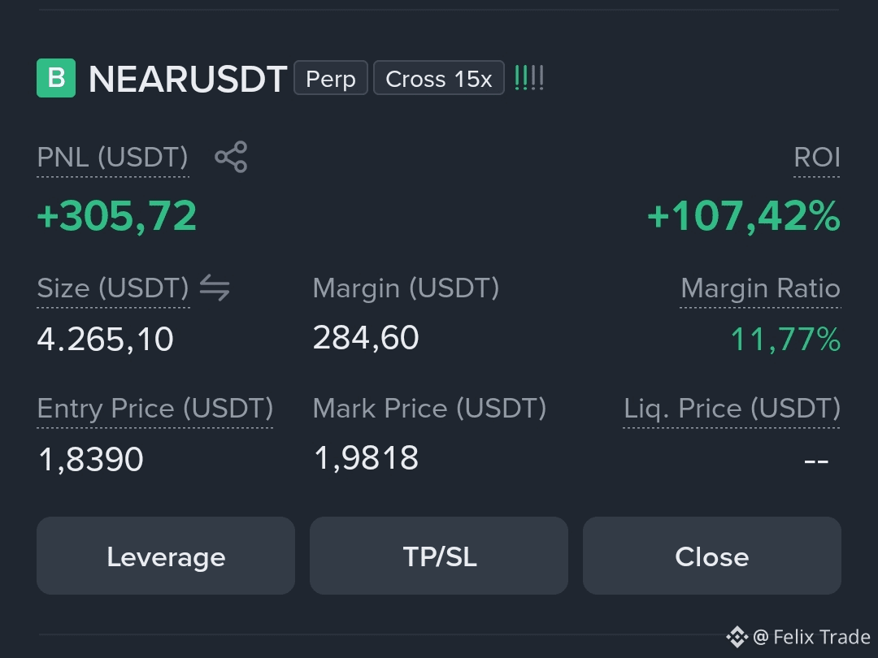This screenshot has height=658, width=878.
Task: Click the Perp contract type badge
Action: [x=331, y=78]
